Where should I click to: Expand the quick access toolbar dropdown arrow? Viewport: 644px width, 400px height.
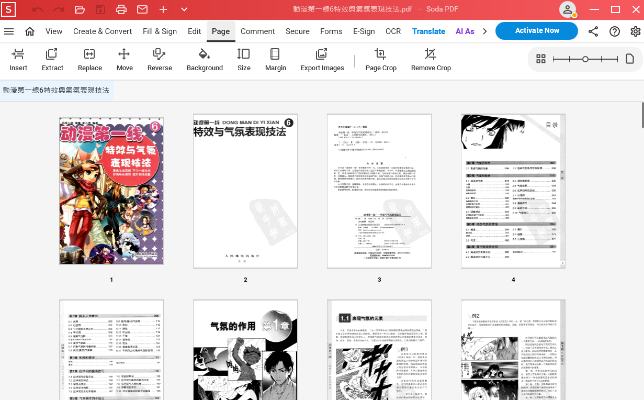[184, 9]
